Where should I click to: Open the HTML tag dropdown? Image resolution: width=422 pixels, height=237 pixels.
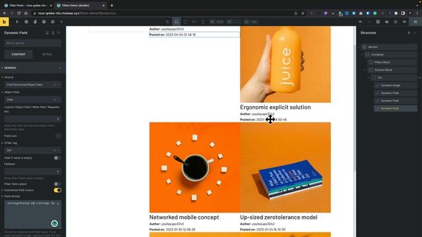click(x=32, y=151)
